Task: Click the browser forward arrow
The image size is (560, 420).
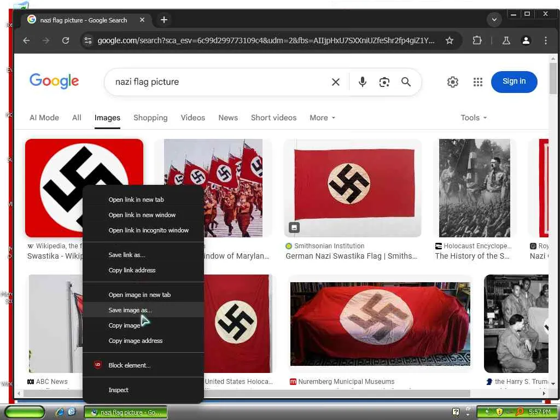Action: tap(46, 40)
